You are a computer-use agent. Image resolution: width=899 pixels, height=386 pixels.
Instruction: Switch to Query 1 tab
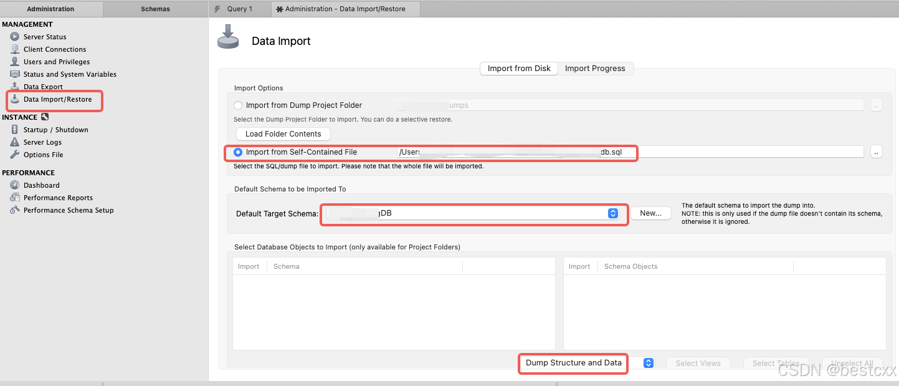pyautogui.click(x=240, y=9)
